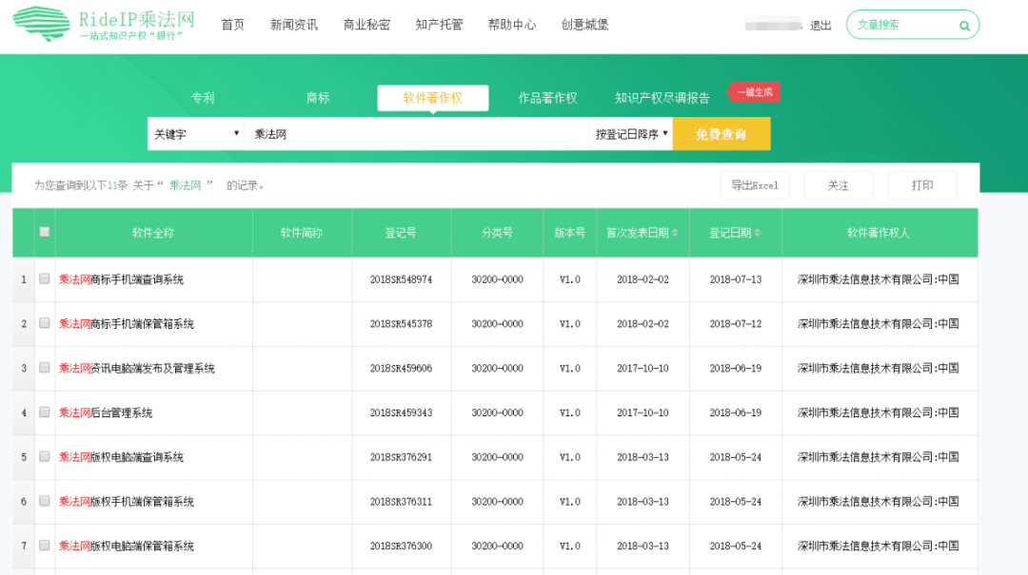This screenshot has height=575, width=1028.
Task: Click the RideIP秉法网 logo
Action: (103, 26)
